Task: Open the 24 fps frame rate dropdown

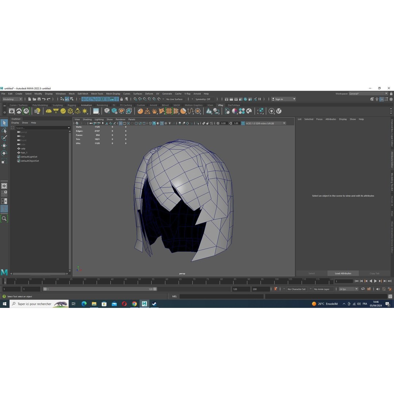Action: coord(348,289)
